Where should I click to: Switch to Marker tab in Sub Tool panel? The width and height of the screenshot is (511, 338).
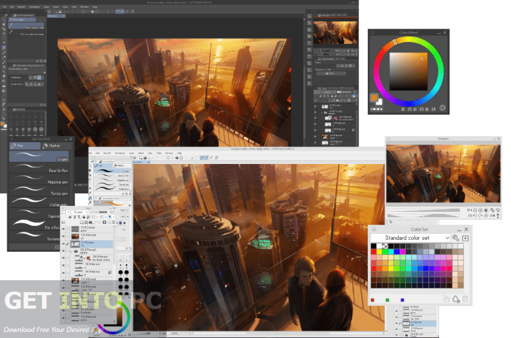coord(56,145)
